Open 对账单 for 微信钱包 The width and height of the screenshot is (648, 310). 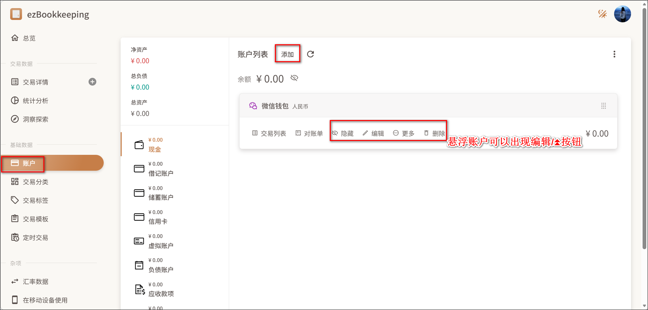[x=309, y=134]
